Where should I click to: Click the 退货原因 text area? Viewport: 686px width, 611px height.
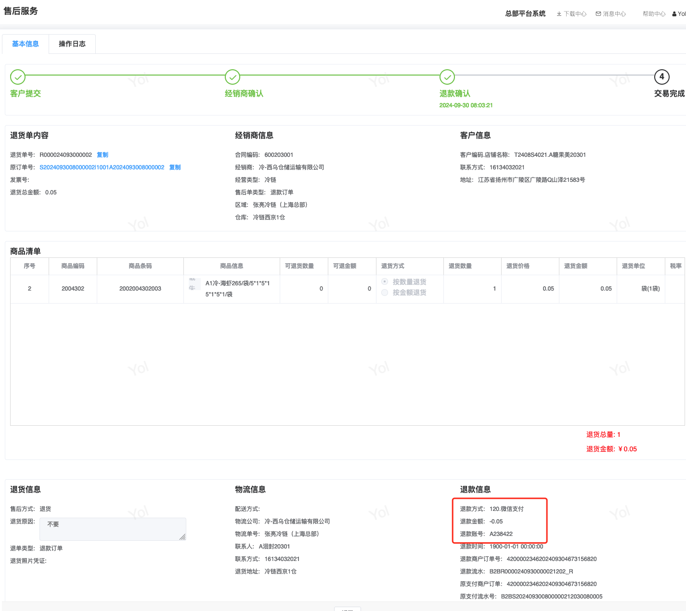point(113,529)
